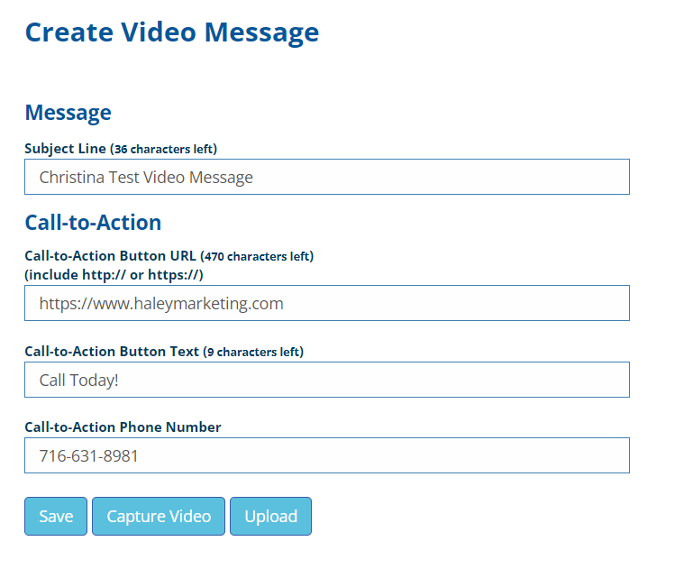Click the Call-to-Action section heading
Viewport: 675px width, 578px height.
tap(93, 223)
